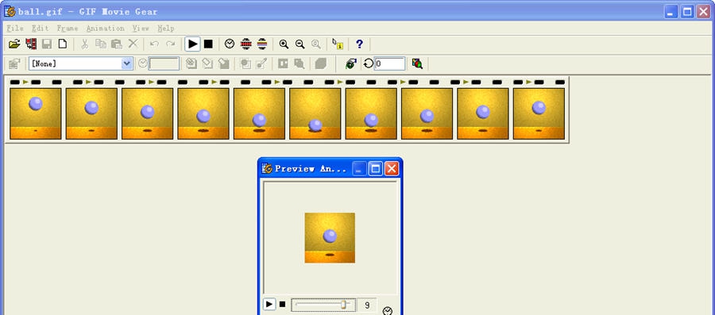Copy the selected frame via toolbar
The height and width of the screenshot is (315, 715).
coord(101,44)
